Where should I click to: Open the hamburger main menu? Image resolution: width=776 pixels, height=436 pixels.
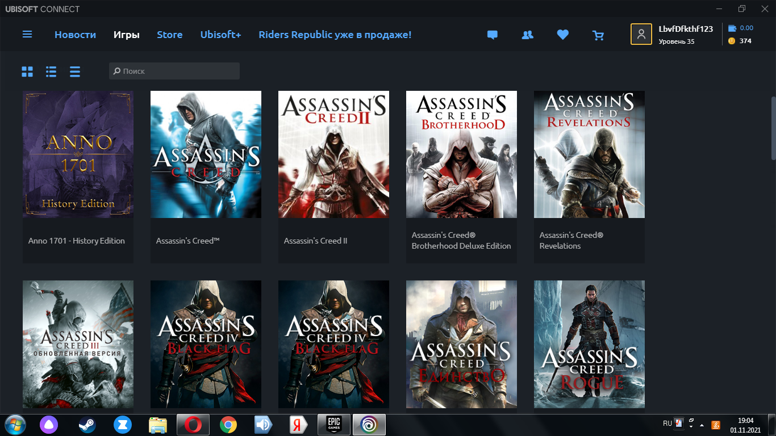(x=27, y=35)
